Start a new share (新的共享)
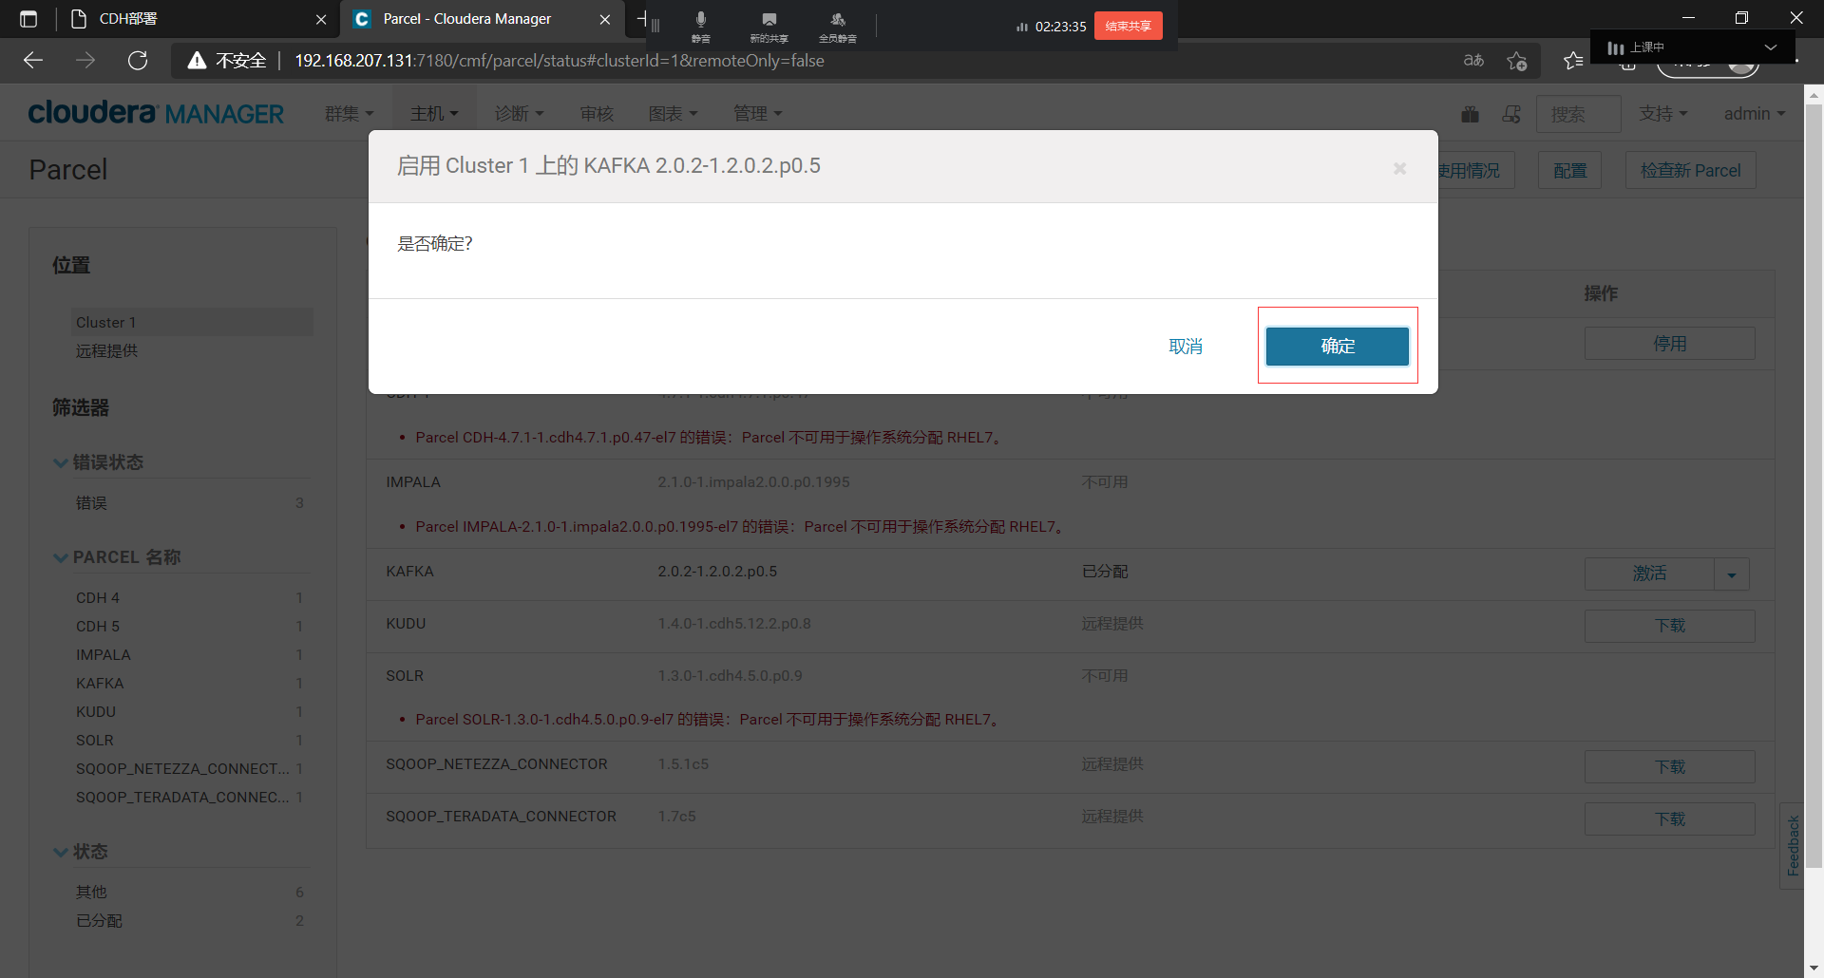1824x978 pixels. point(769,26)
